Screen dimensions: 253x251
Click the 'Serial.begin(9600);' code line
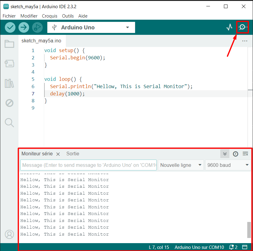[78, 58]
